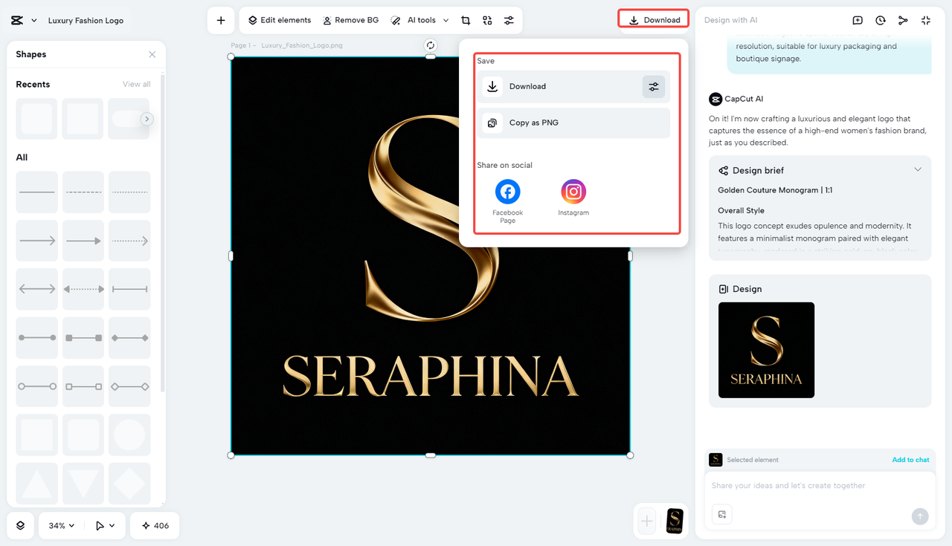Share the design via the share icon
This screenshot has width=952, height=546.
pos(903,20)
